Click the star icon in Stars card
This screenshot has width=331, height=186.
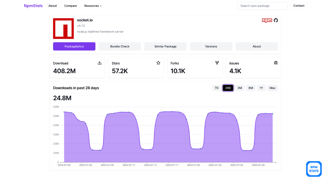[158, 63]
